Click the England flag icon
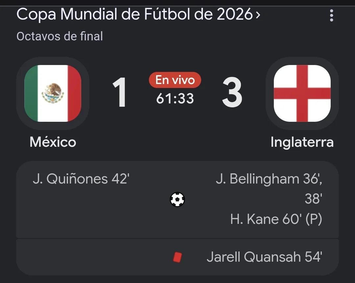Viewport: 355px width, 283px height. (302, 93)
